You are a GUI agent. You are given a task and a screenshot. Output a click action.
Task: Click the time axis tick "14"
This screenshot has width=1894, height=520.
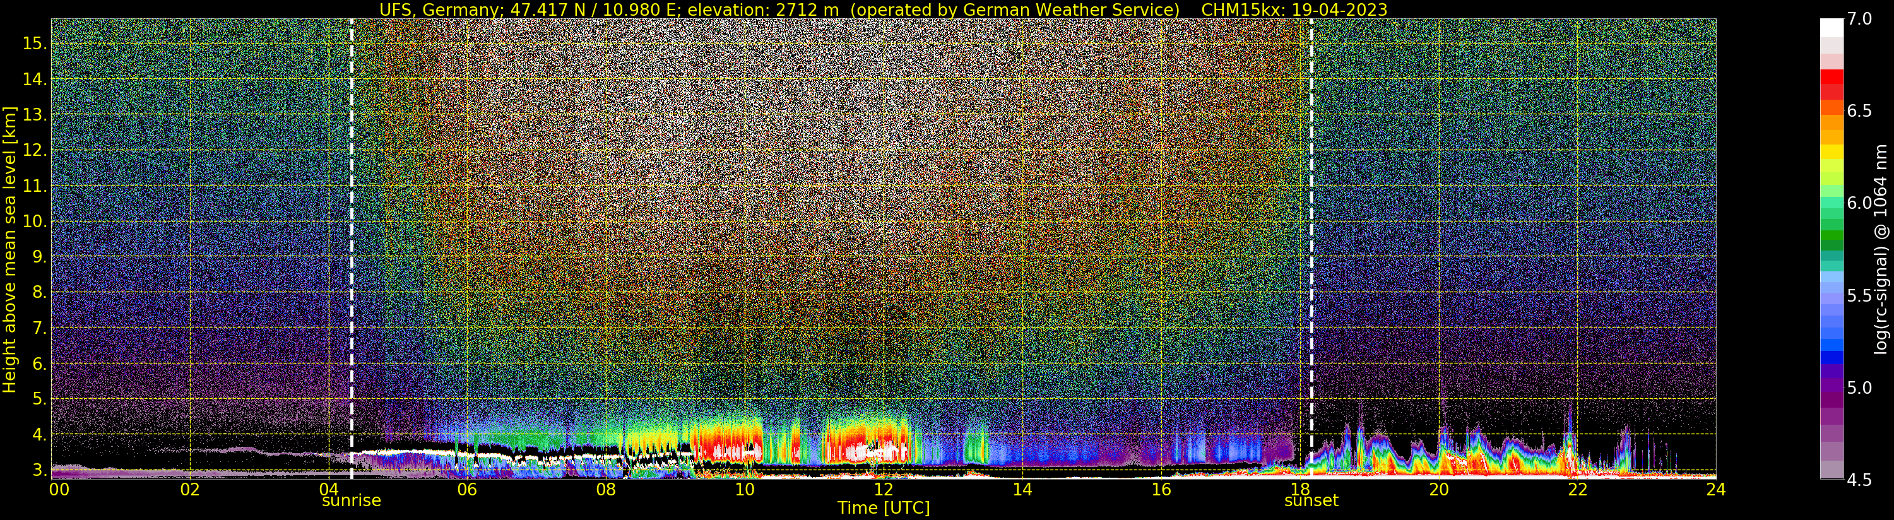click(1022, 489)
